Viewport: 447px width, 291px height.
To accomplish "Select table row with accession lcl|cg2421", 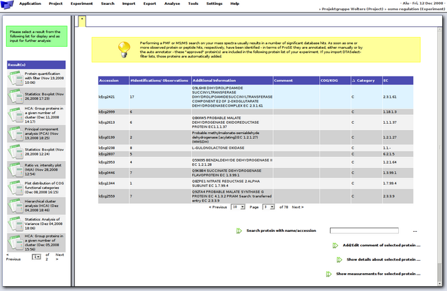I will pos(256,97).
